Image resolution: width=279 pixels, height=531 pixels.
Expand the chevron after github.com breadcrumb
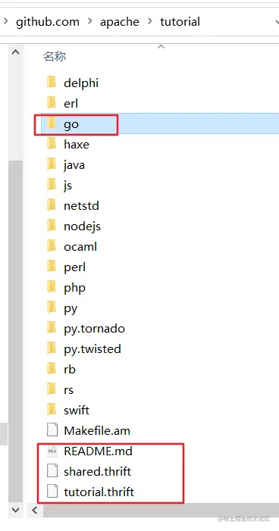coord(89,21)
